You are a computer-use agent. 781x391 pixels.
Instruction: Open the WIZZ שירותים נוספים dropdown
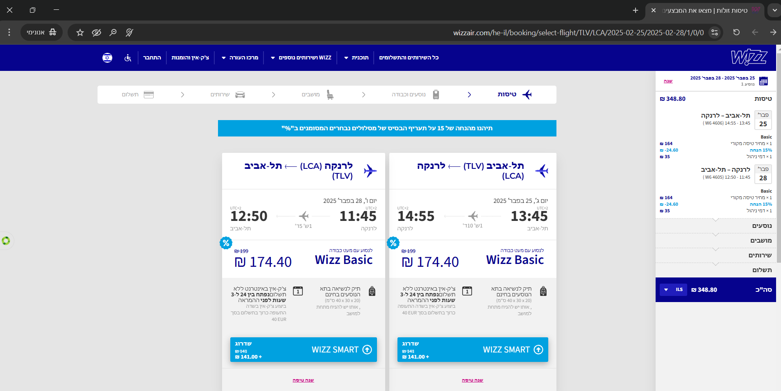pos(301,58)
